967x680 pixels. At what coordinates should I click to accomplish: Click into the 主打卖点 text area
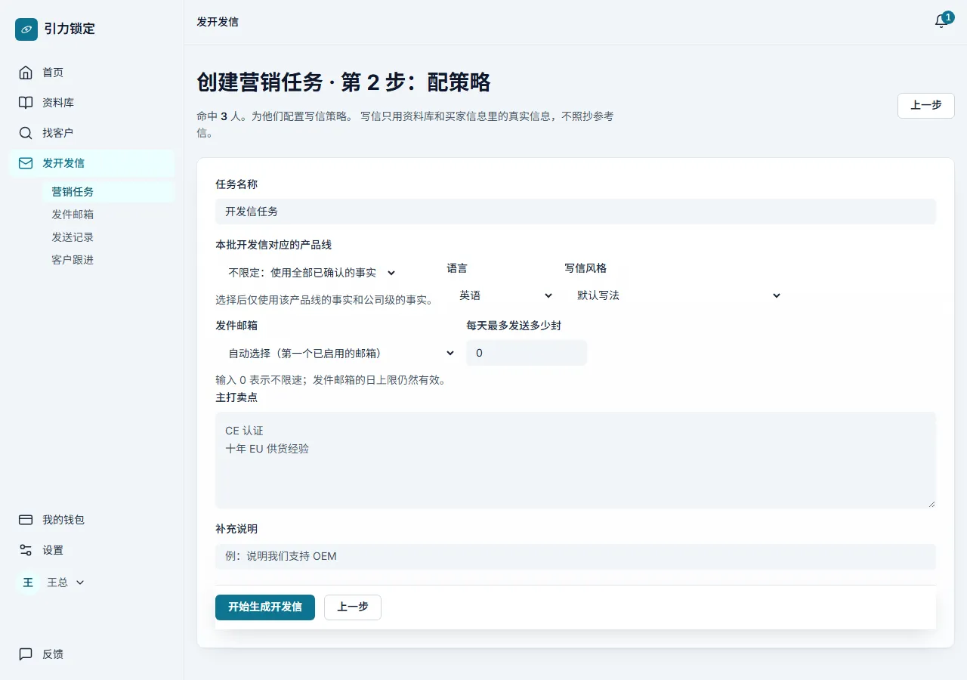pos(576,460)
